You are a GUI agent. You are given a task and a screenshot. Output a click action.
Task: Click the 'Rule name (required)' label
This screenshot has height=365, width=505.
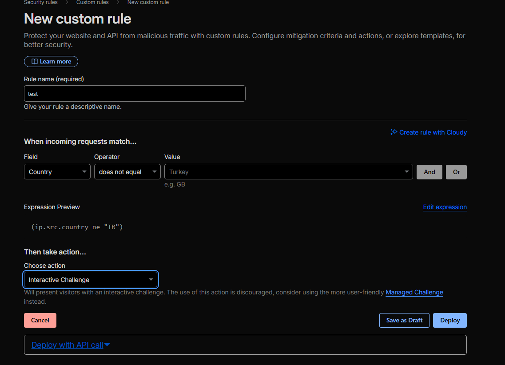coord(54,79)
